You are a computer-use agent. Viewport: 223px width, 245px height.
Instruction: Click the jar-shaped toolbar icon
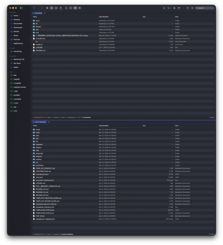pyautogui.click(x=61, y=8)
